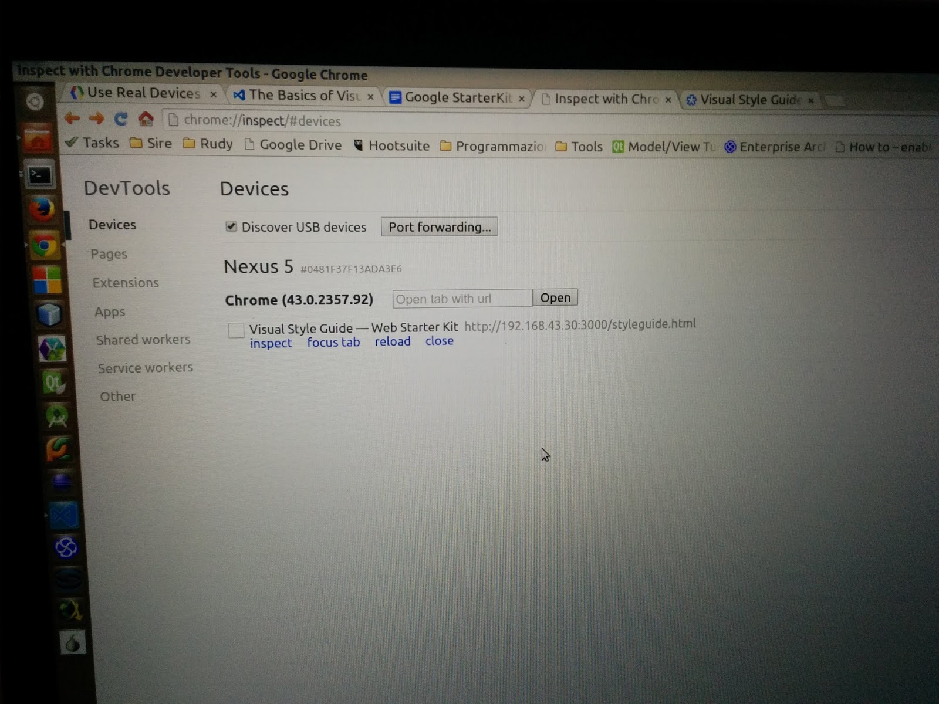The height and width of the screenshot is (704, 939).
Task: Click the site icon in the address bar
Action: tap(173, 120)
